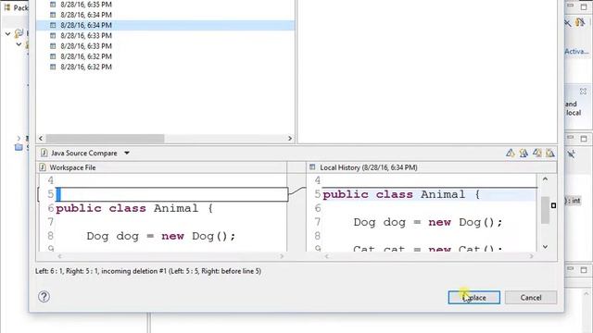Open the Java Source Compare dropdown arrow

point(127,153)
